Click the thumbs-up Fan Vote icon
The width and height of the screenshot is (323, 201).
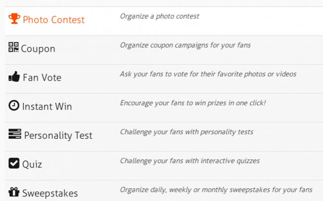tap(14, 76)
